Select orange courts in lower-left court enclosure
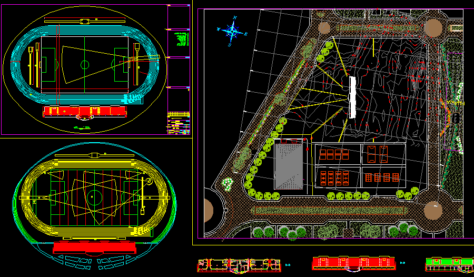Screen dimensions: 474x277 (x=334, y=178)
